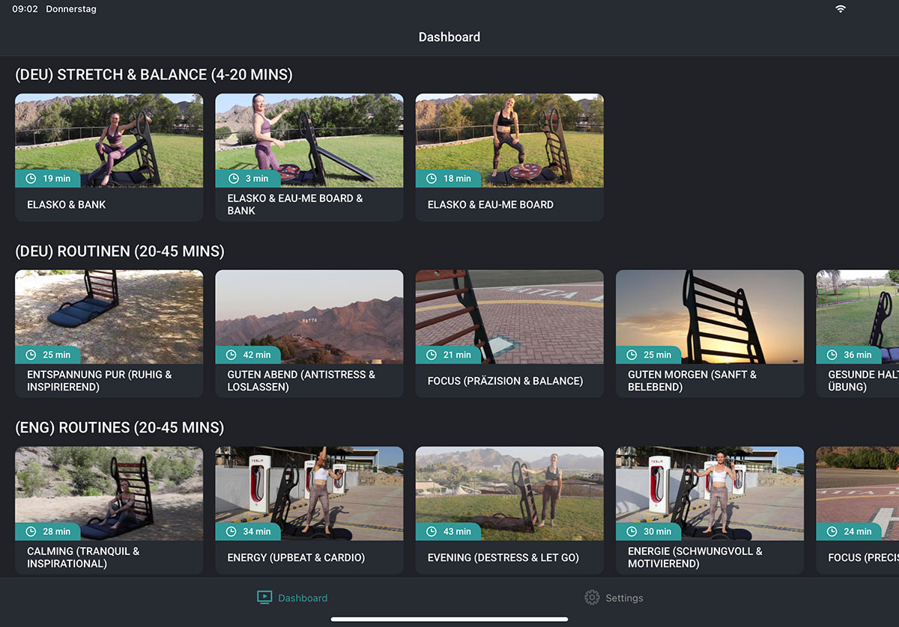Select CALMING (TRANQUIL & INSPIRATIONAL) title
899x627 pixels.
(x=83, y=557)
